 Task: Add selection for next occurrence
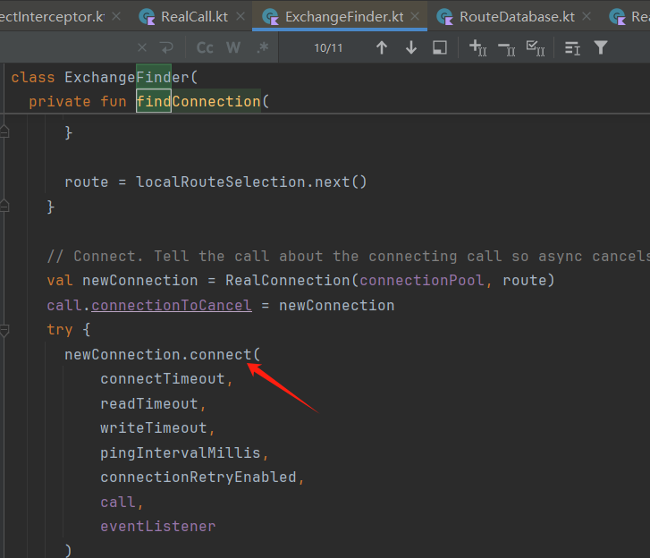pos(477,47)
